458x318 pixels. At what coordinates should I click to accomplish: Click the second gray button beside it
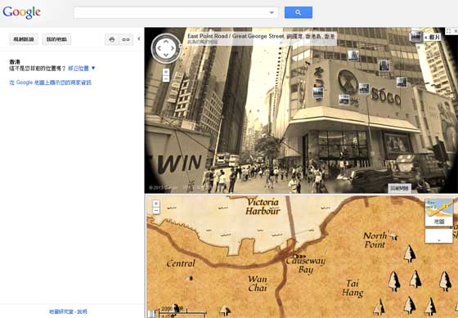(x=56, y=39)
